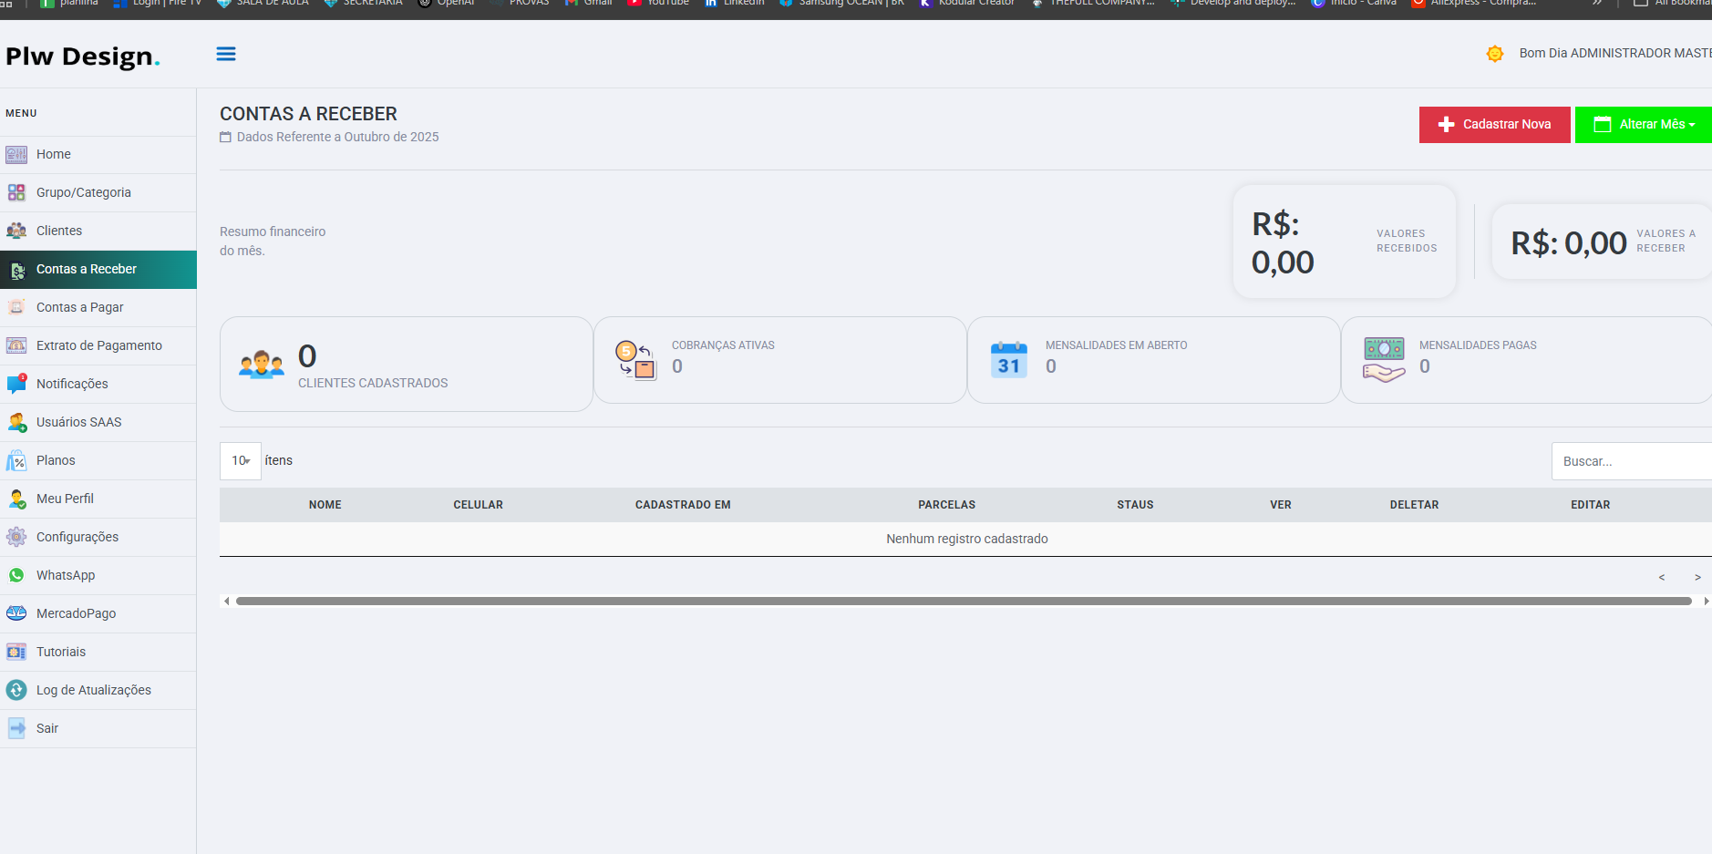Viewport: 1712px width, 854px height.
Task: Open MercadoPago from the sidebar icon
Action: [x=16, y=613]
